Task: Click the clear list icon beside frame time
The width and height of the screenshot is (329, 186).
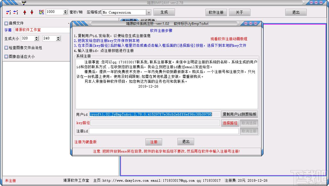Action: click(x=41, y=12)
